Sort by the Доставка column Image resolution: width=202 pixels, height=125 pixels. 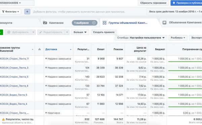(x=51, y=49)
